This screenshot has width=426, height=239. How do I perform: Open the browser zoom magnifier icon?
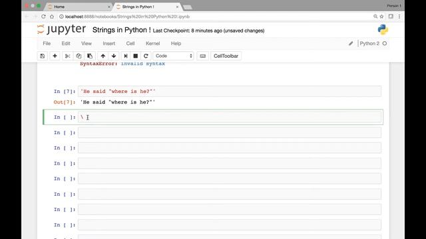coord(375,17)
